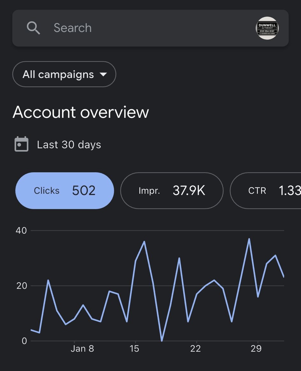Tap the calendar icon for date range
The image size is (301, 371).
[x=21, y=144]
